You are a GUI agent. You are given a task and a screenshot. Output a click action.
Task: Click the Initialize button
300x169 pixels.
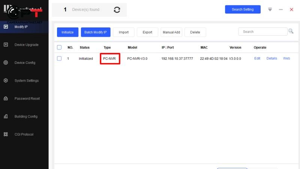tap(67, 32)
